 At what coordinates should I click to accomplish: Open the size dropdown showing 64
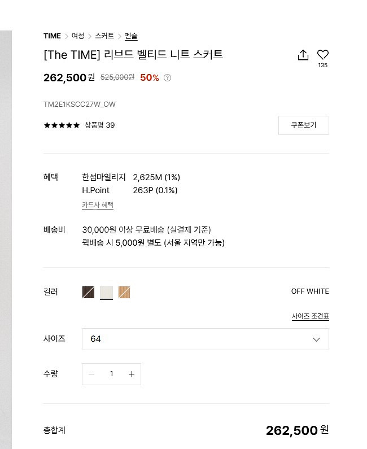198,339
